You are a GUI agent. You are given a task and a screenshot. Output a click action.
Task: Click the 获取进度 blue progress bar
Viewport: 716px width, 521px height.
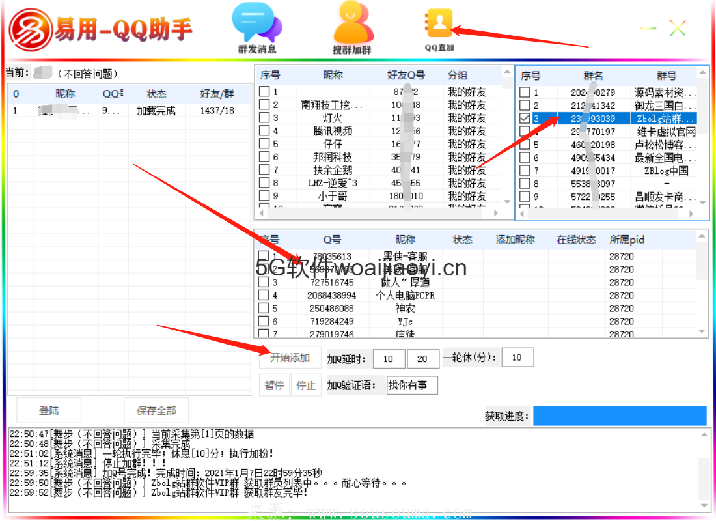click(620, 416)
